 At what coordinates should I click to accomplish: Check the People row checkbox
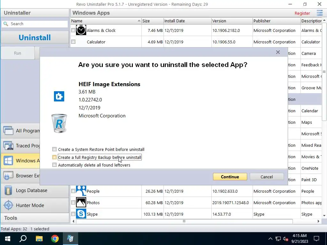point(73,191)
